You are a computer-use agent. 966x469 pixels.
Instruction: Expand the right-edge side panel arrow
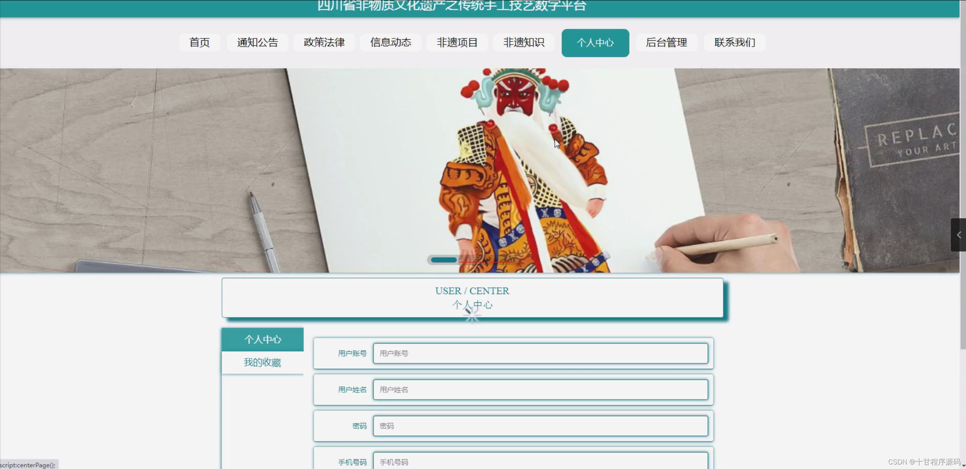coord(958,235)
